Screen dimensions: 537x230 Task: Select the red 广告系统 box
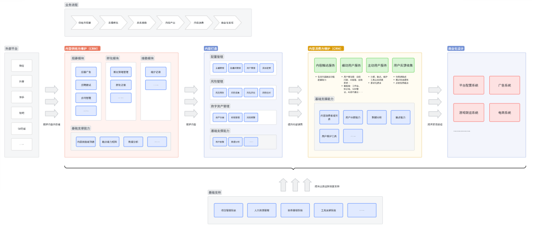505,85
